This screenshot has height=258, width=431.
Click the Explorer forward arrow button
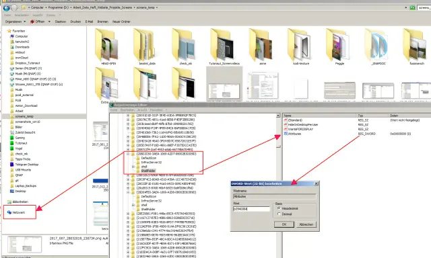(14, 7)
